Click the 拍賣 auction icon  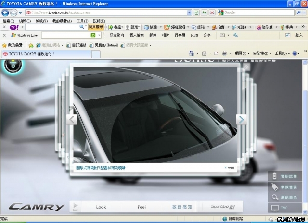pyautogui.click(x=214, y=27)
